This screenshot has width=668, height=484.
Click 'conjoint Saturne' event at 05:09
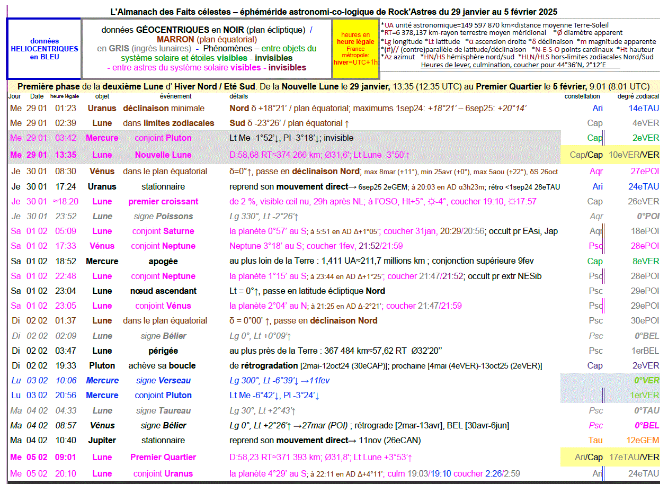point(163,231)
